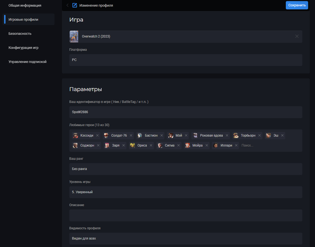Viewport: 315px width, 247px height.
Task: Click into the Описание text field
Action: 185,215
